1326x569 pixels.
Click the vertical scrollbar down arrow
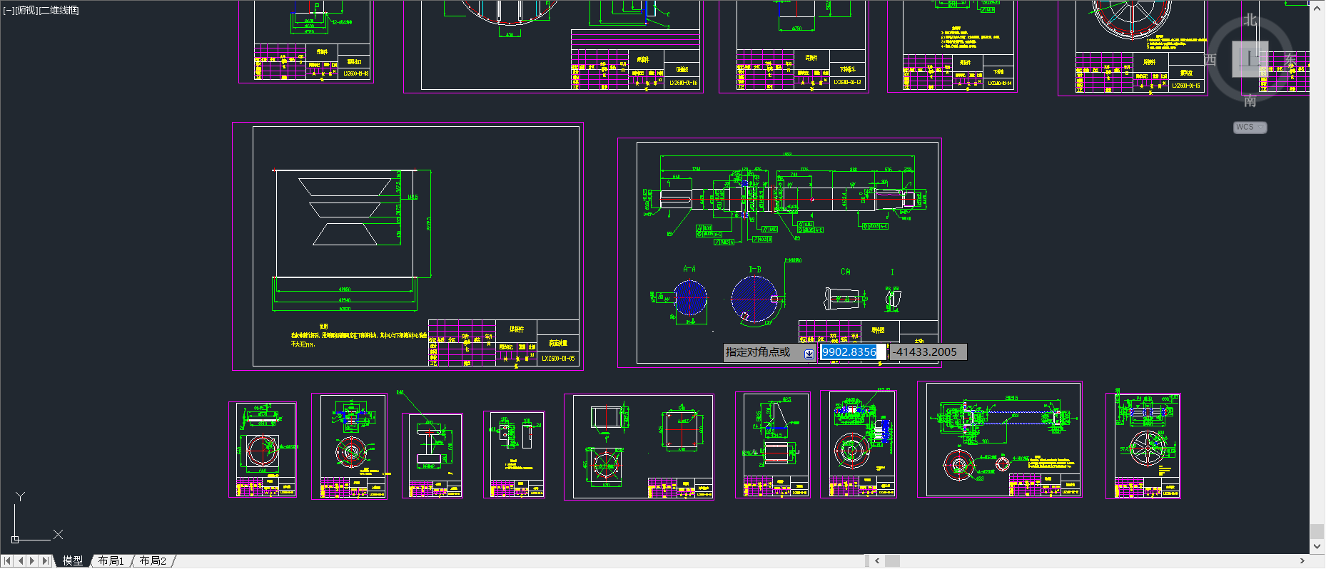coord(1317,547)
